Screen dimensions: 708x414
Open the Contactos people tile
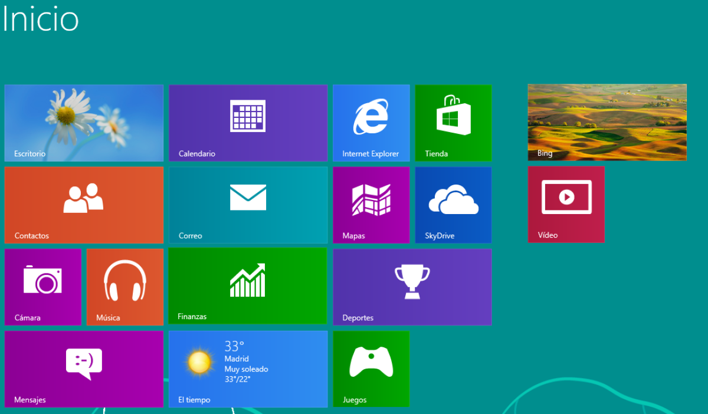pyautogui.click(x=84, y=205)
